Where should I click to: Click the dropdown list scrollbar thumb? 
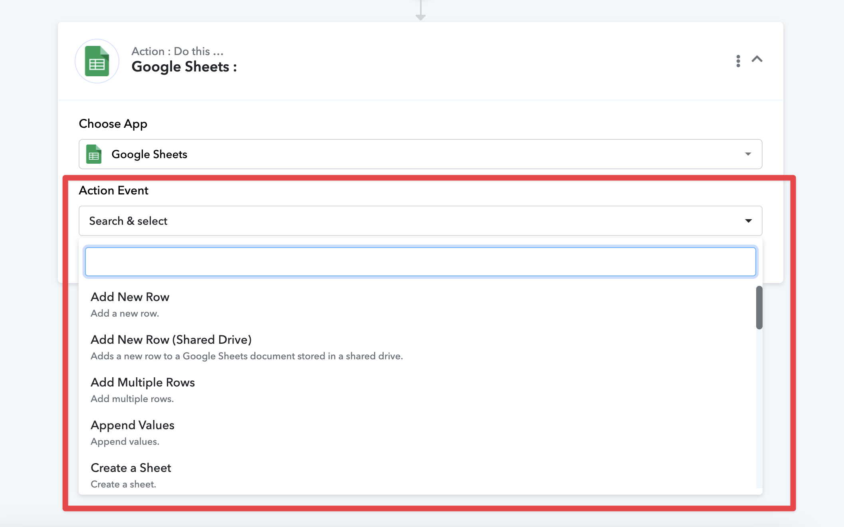click(759, 307)
